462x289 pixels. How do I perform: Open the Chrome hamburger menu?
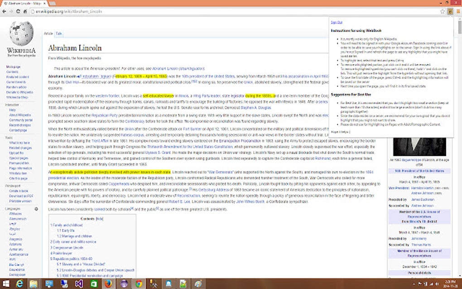point(458,11)
